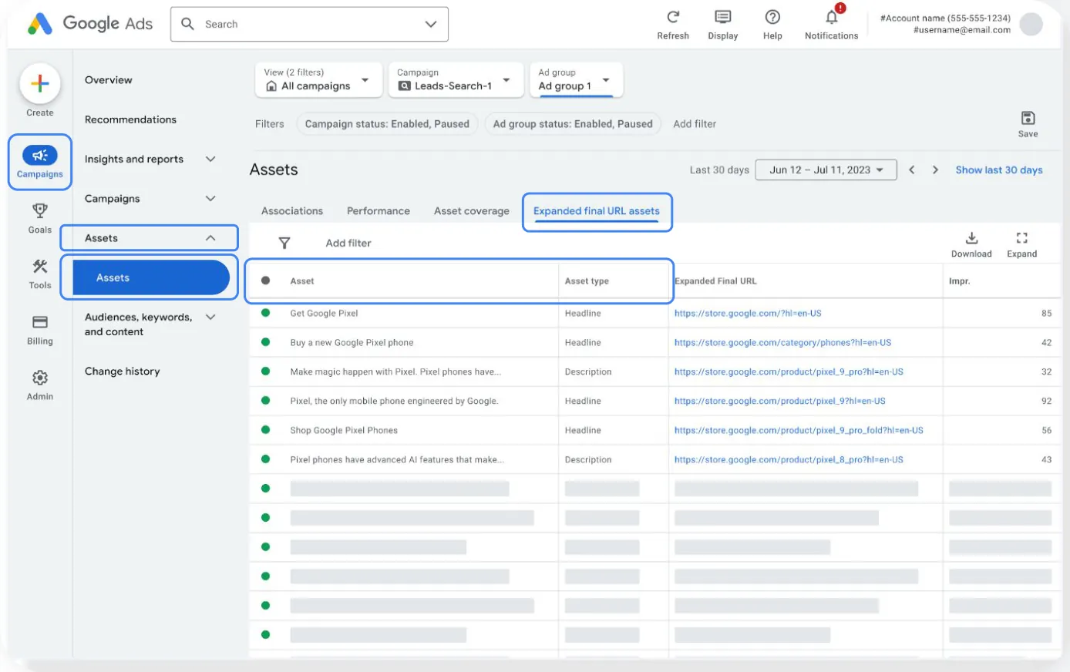Open the All campaigns view dropdown
The image size is (1070, 672).
(x=318, y=79)
